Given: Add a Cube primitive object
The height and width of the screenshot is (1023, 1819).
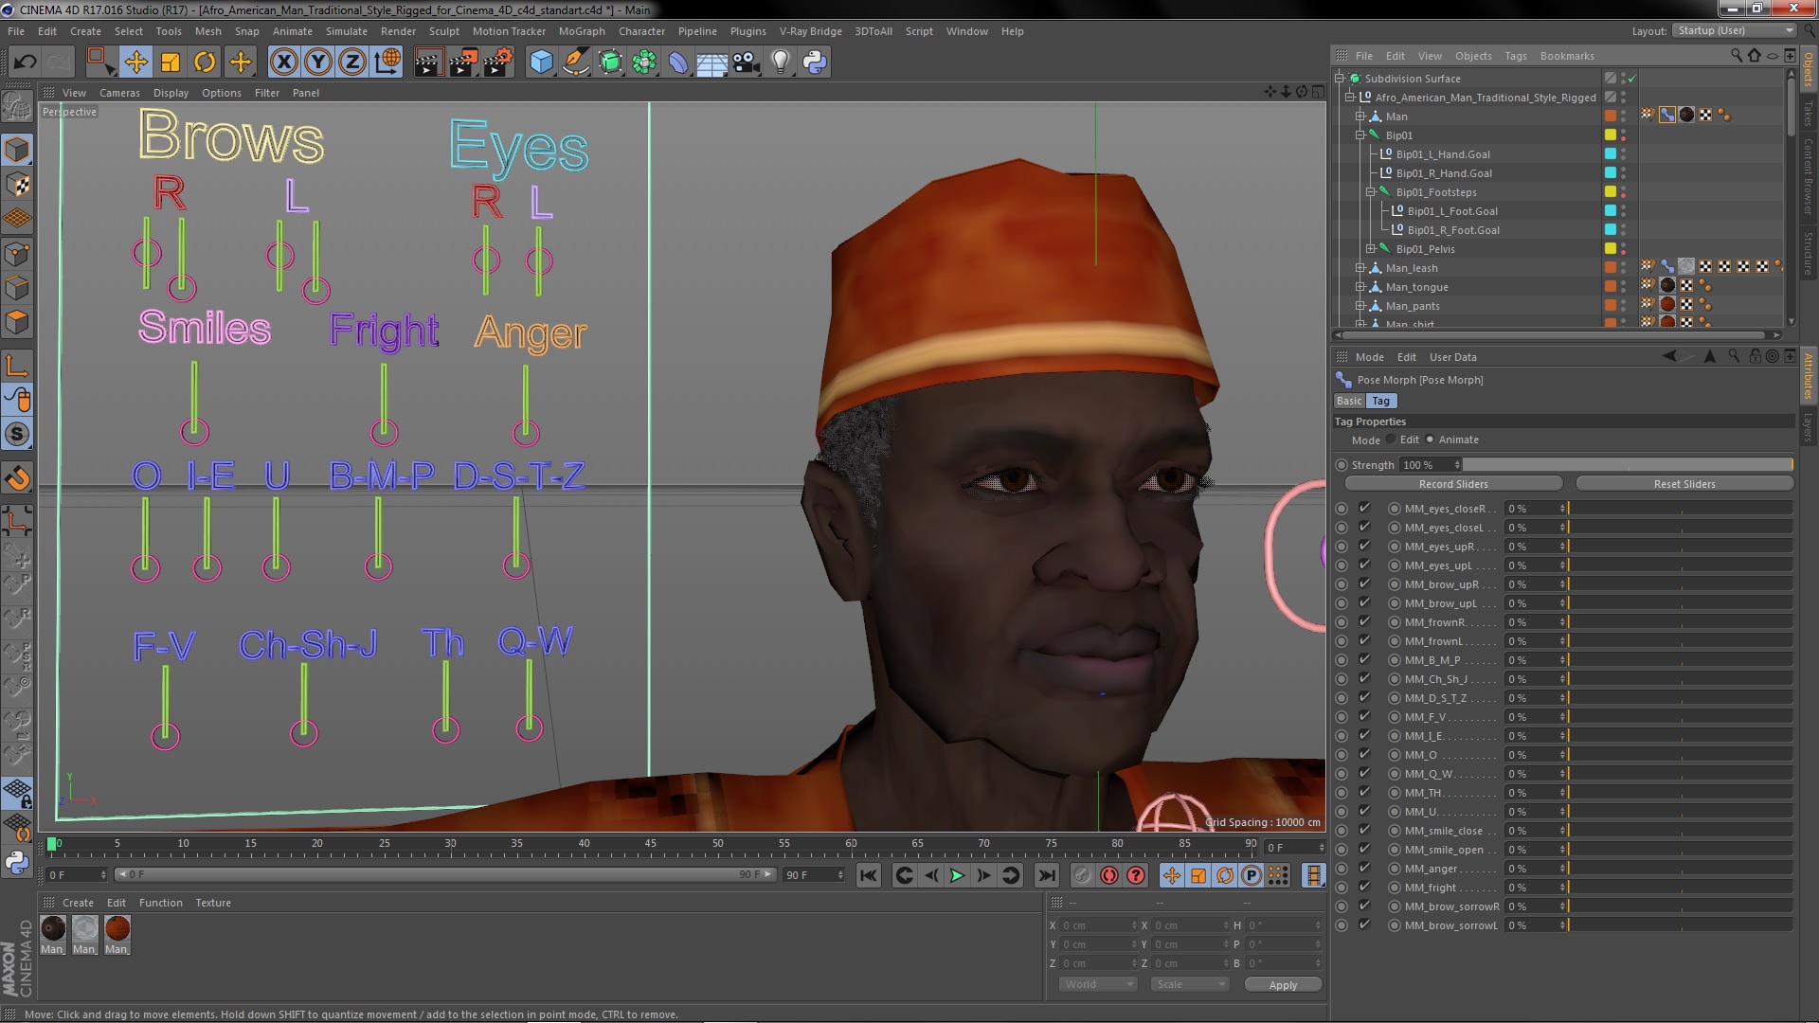Looking at the screenshot, I should pyautogui.click(x=541, y=63).
